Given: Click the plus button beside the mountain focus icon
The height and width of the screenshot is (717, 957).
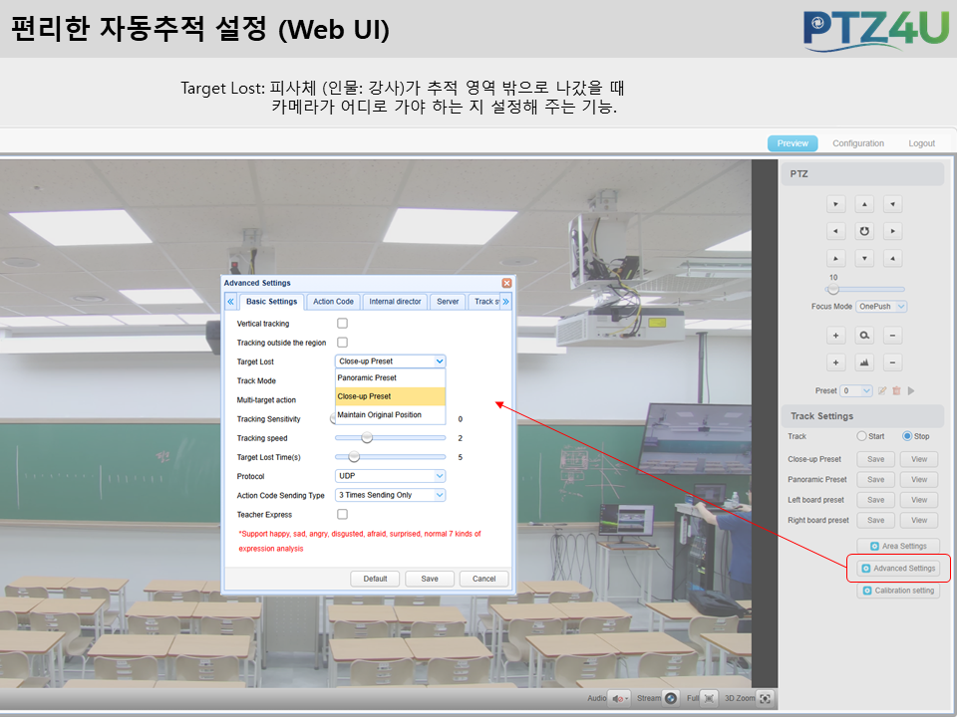Looking at the screenshot, I should pyautogui.click(x=835, y=362).
